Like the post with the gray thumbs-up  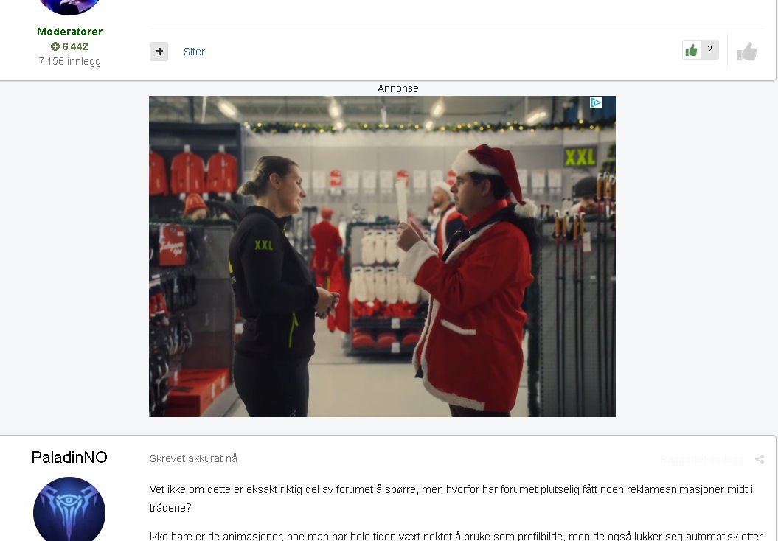[747, 52]
